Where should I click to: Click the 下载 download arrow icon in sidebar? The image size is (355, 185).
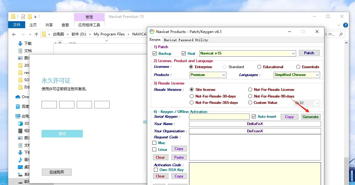tap(20, 43)
